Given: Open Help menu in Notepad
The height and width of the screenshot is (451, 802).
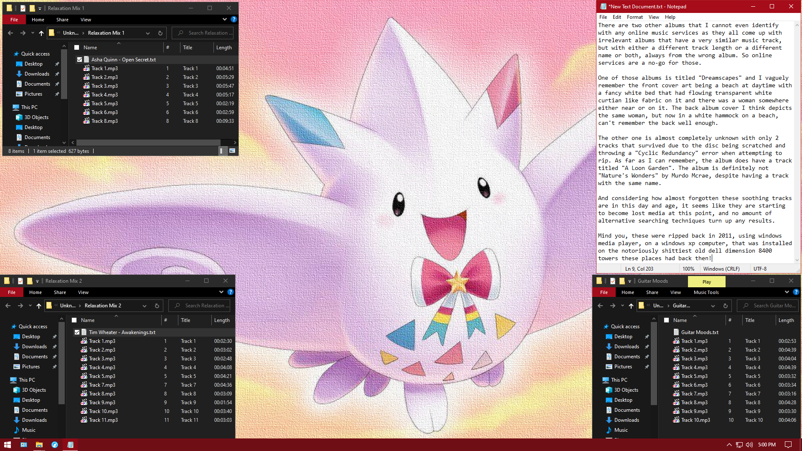Looking at the screenshot, I should point(670,17).
